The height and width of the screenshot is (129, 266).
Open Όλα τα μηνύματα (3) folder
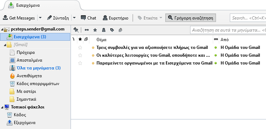39,68
